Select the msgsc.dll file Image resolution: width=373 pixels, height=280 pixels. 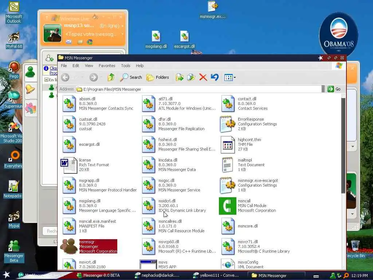point(171,185)
